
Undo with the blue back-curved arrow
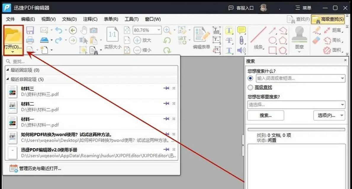click(x=59, y=30)
